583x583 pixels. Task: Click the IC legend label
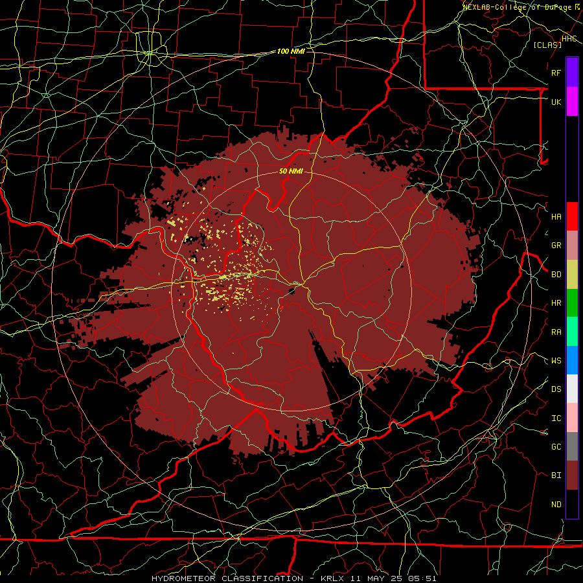[x=556, y=418]
